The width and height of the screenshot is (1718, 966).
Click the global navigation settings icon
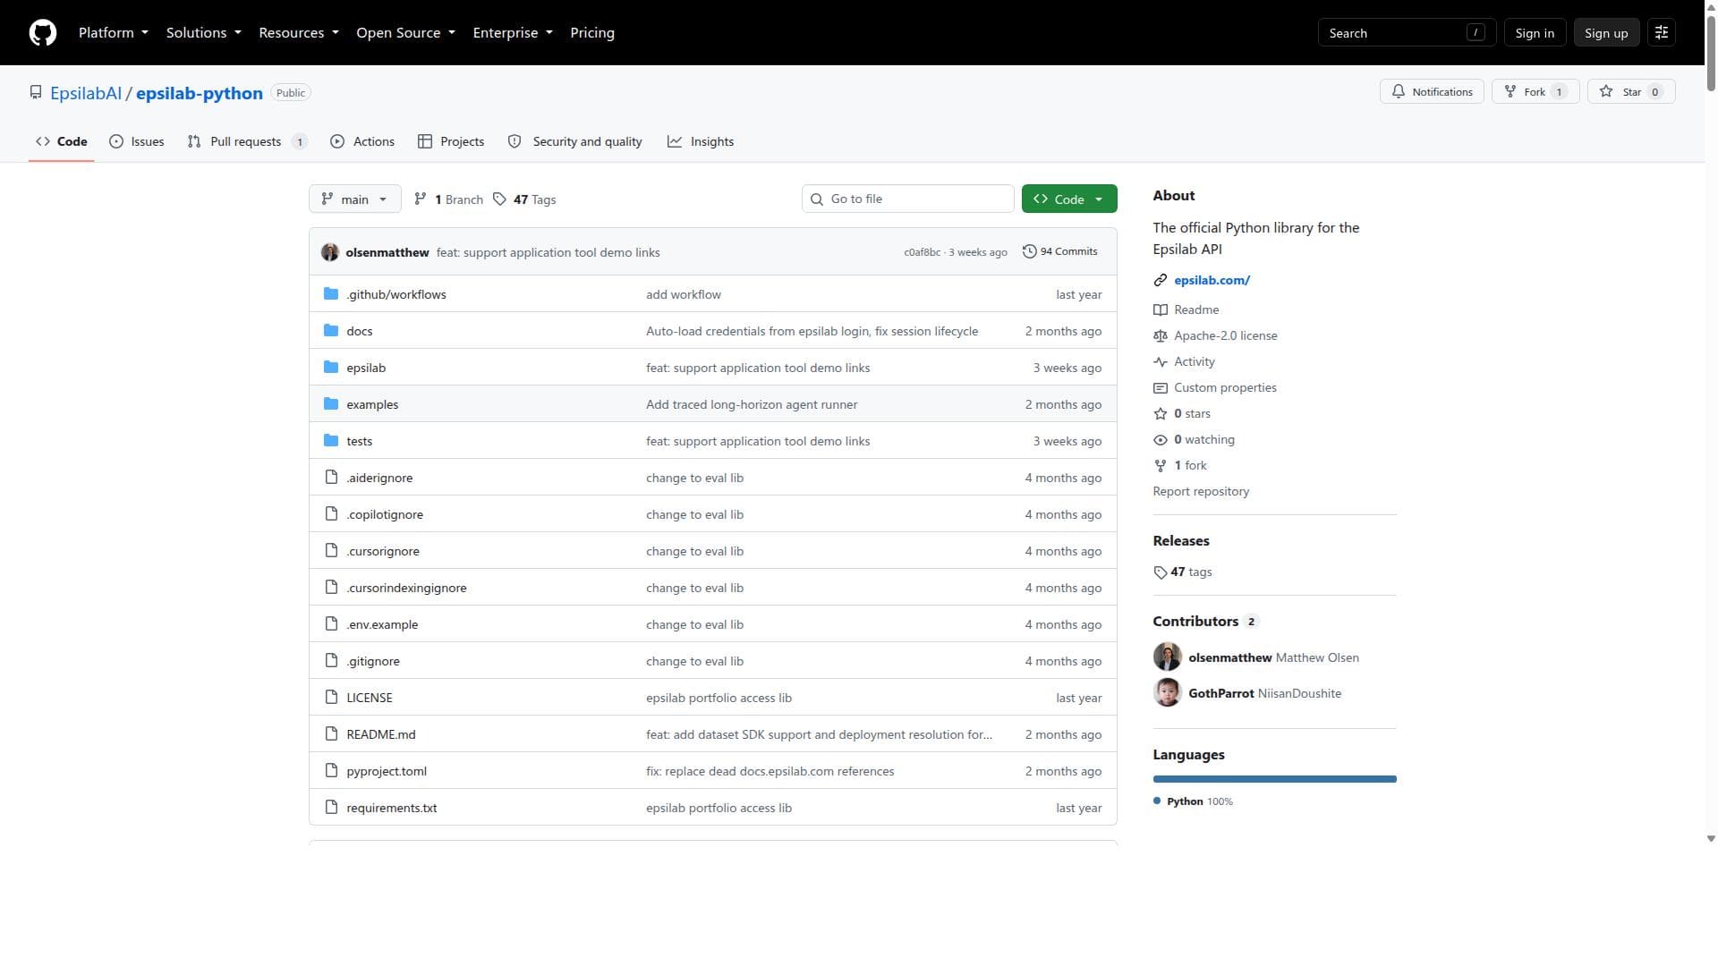pos(1662,33)
